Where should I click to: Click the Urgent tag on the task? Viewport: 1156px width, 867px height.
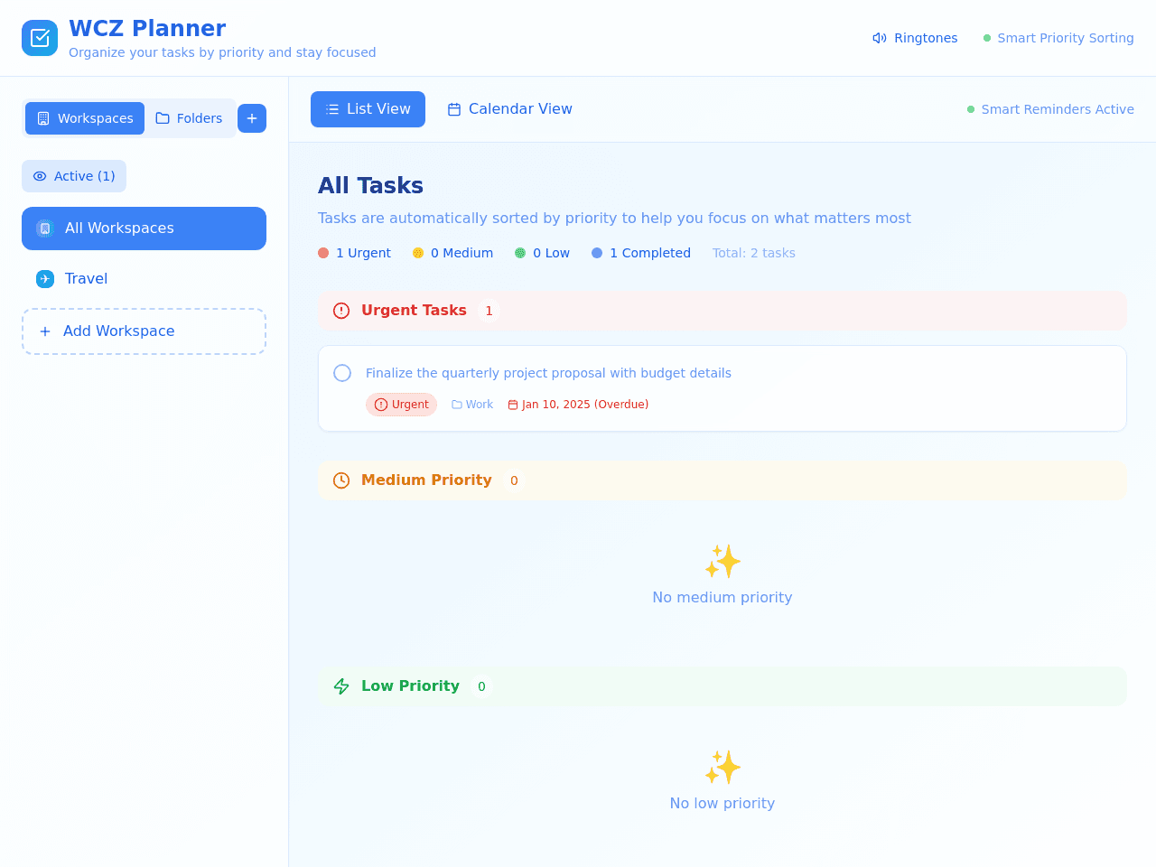[401, 405]
